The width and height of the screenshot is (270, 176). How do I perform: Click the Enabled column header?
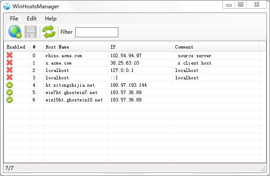tap(16, 47)
